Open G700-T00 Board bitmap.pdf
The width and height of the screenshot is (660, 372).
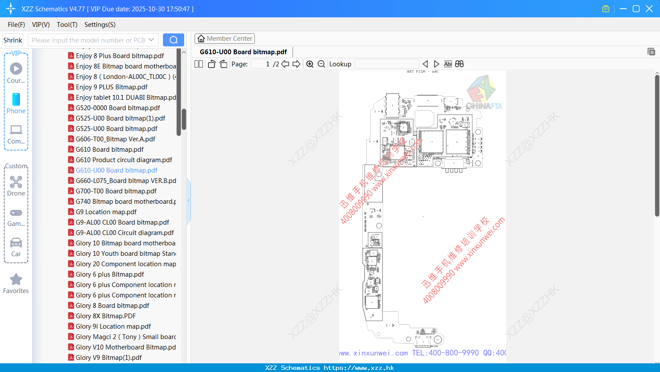point(116,191)
